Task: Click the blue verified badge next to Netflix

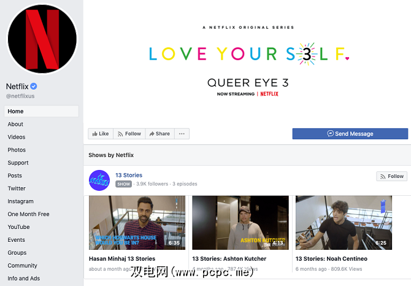Action: click(34, 86)
